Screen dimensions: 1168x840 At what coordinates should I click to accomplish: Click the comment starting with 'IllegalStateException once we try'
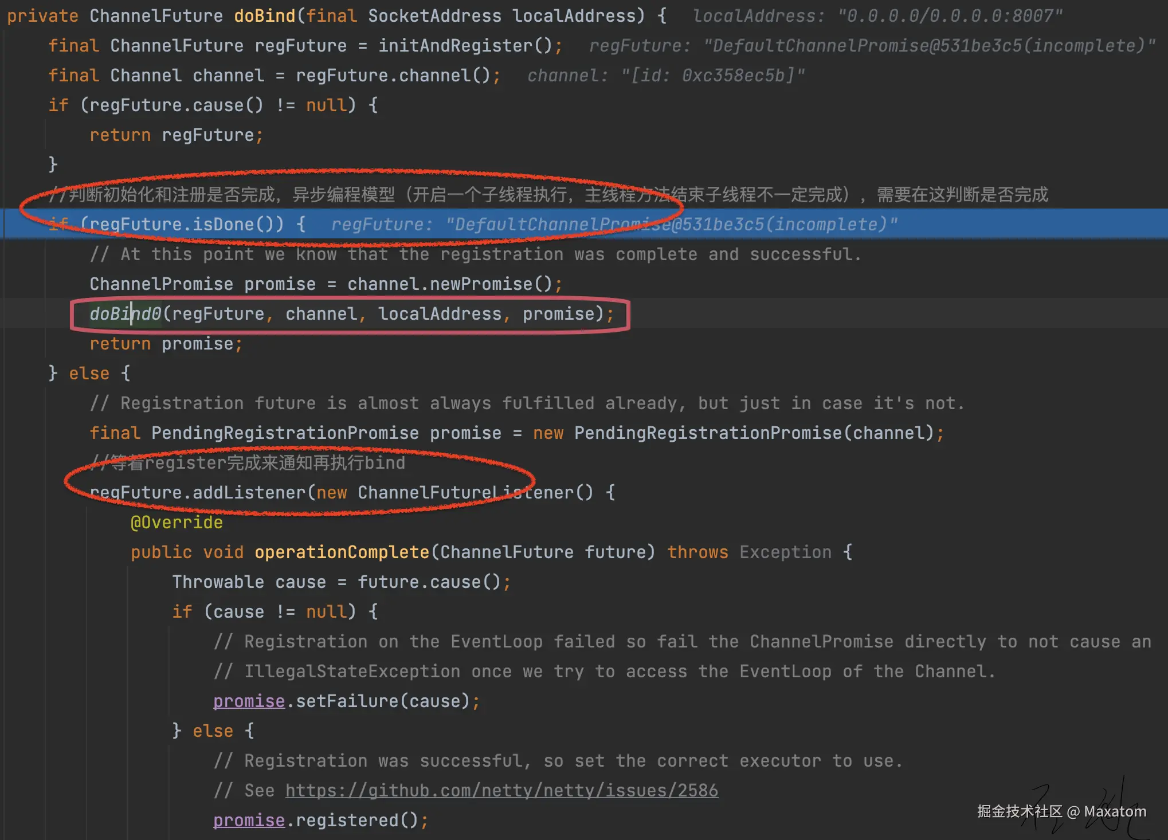tap(605, 671)
